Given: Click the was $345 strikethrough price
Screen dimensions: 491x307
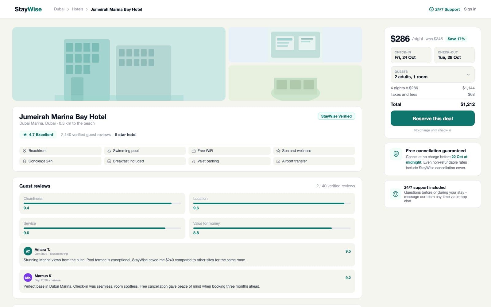Looking at the screenshot, I should 434,39.
